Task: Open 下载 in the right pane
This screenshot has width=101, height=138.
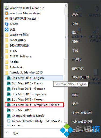Action: coord(75,50)
